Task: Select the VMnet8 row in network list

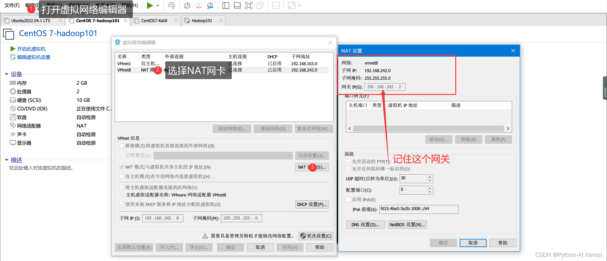Action: (223, 70)
